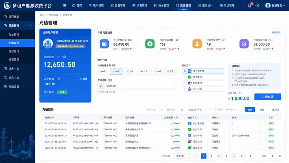Choose the 10000元 quick amount
Viewport: 289px width, 163px height.
[158, 71]
